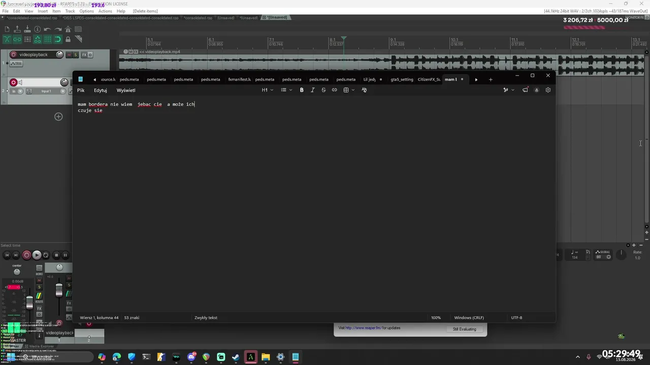Open FX chain for videoplayback track
The width and height of the screenshot is (650, 365).
[x=84, y=55]
